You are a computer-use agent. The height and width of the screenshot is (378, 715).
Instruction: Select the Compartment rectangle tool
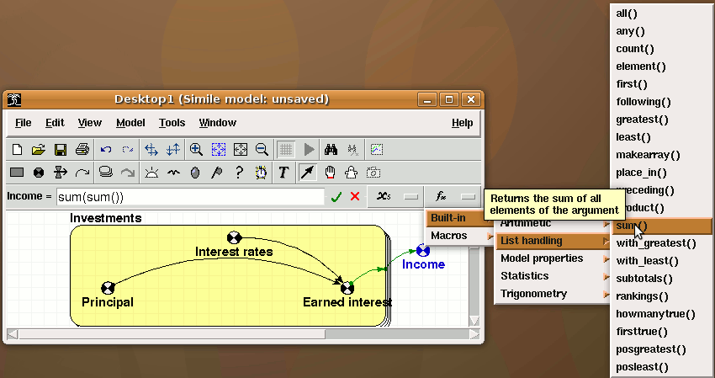pyautogui.click(x=17, y=172)
